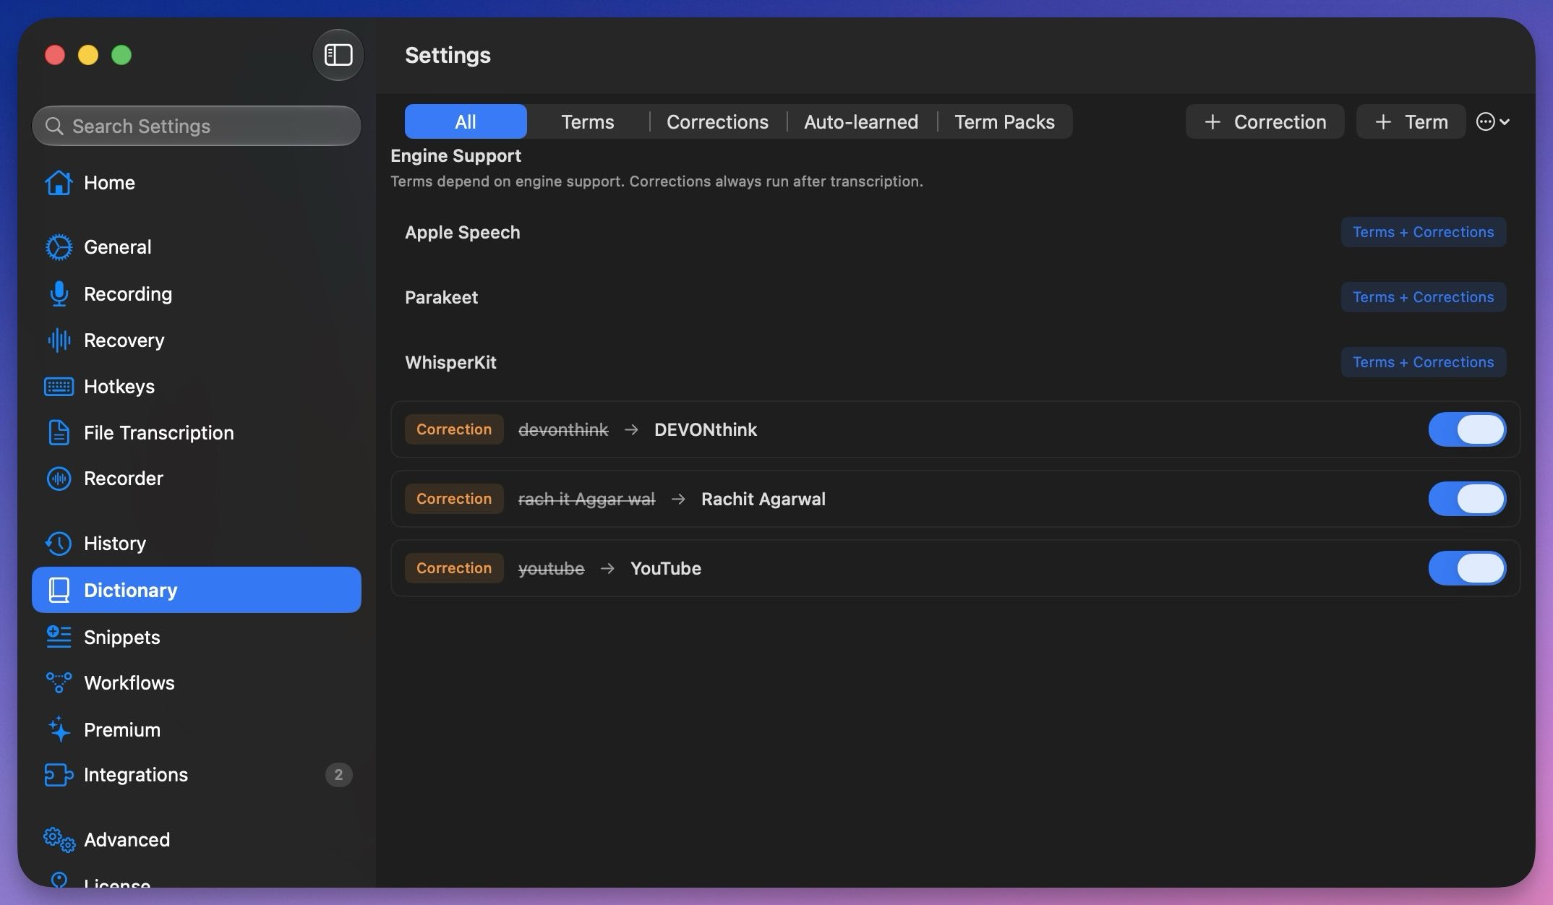Screen dimensions: 1553x905
Task: Focus the Search Settings field
Action: coord(197,126)
